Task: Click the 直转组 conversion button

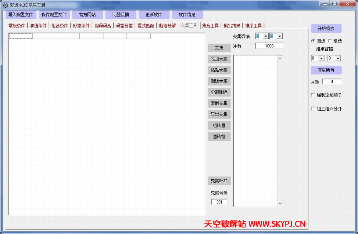Action: tap(219, 136)
